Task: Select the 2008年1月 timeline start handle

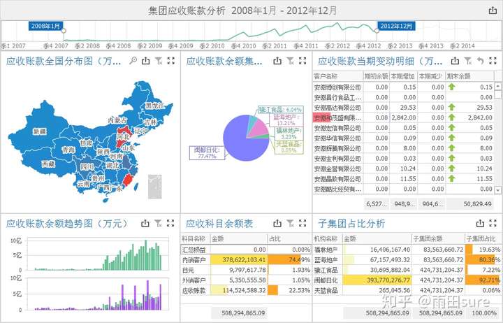Action: pyautogui.click(x=64, y=31)
